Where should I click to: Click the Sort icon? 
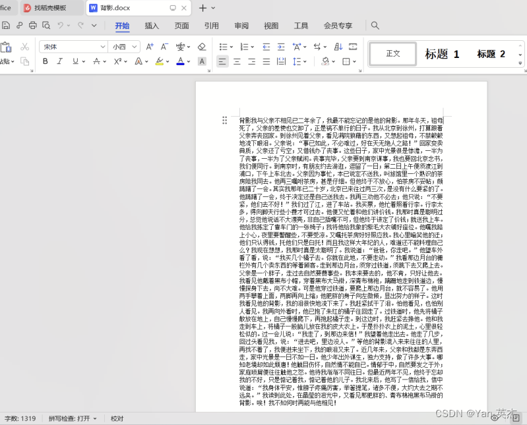338,47
